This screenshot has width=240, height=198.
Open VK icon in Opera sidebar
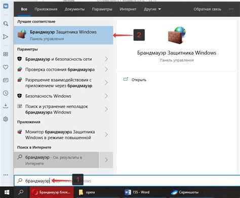point(6,6)
